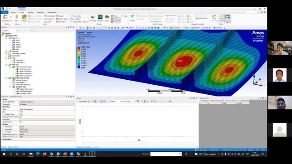Switch to the Automation ribbon tab
292x164 pixels.
52,12
